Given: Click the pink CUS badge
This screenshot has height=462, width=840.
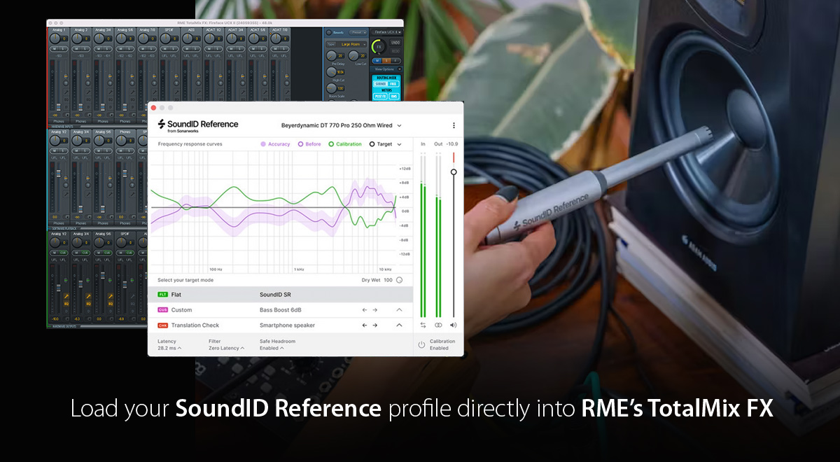Looking at the screenshot, I should coord(162,309).
